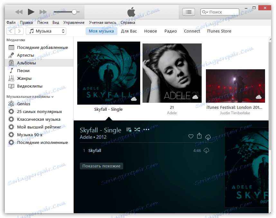Click the cloud icon on Skyfall cover
The width and height of the screenshot is (276, 218).
[134, 99]
